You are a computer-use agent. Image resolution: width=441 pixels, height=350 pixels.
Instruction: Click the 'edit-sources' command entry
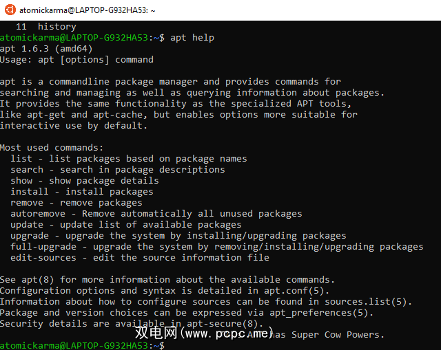43,258
